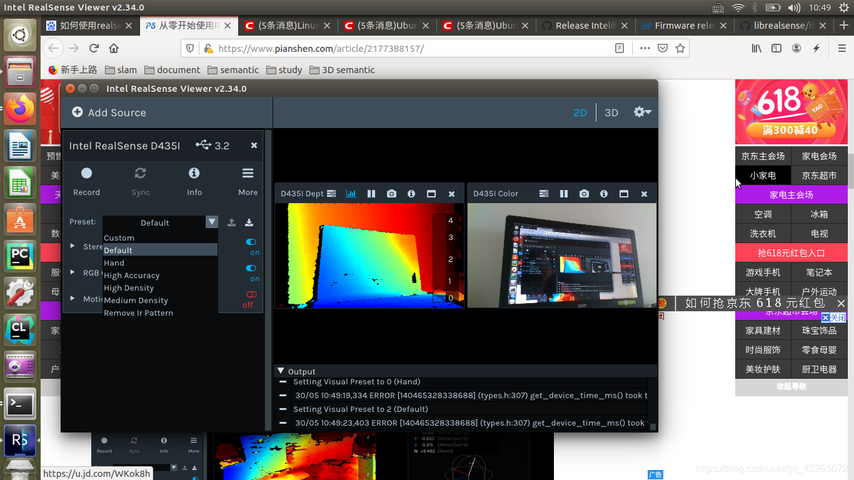Launch Firefox from Ubuntu dock
The height and width of the screenshot is (480, 854).
tap(20, 109)
